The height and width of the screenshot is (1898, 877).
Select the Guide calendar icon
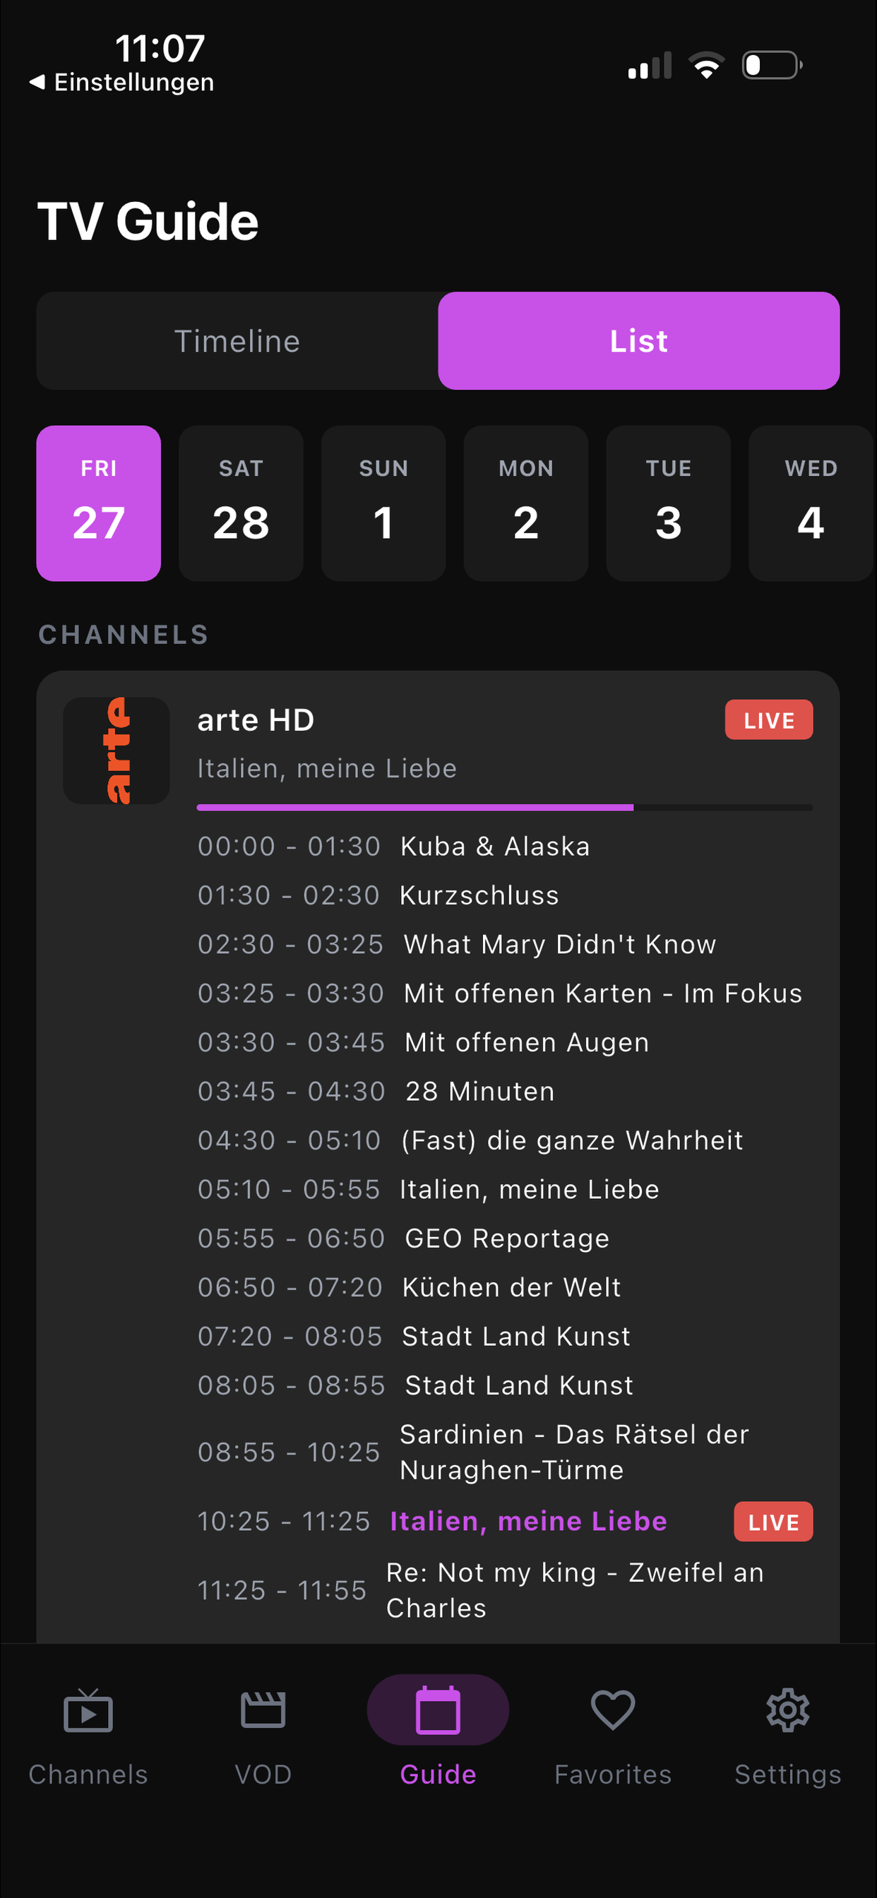point(438,1717)
